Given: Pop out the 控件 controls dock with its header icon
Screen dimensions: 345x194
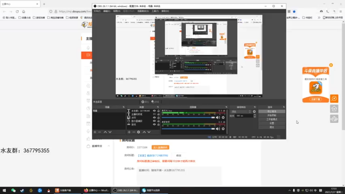Looking at the screenshot, I should pos(284,107).
